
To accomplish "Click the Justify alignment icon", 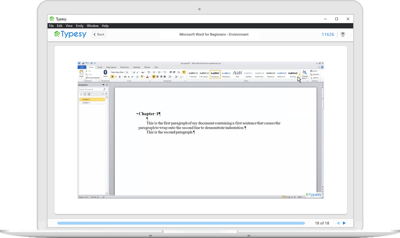I will 165,77.
